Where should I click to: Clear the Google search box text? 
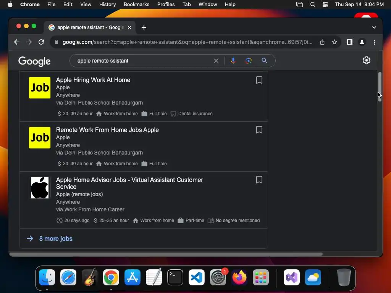[x=216, y=61]
